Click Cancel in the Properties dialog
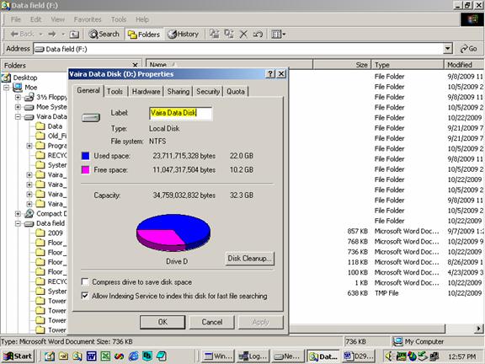 click(x=212, y=322)
